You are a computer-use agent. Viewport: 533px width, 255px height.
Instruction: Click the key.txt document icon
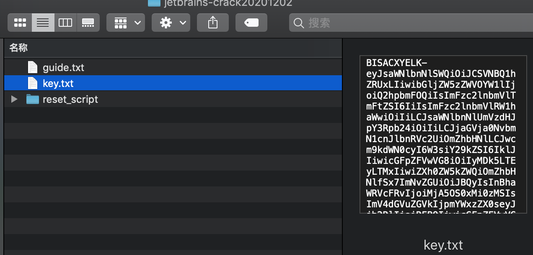33,83
